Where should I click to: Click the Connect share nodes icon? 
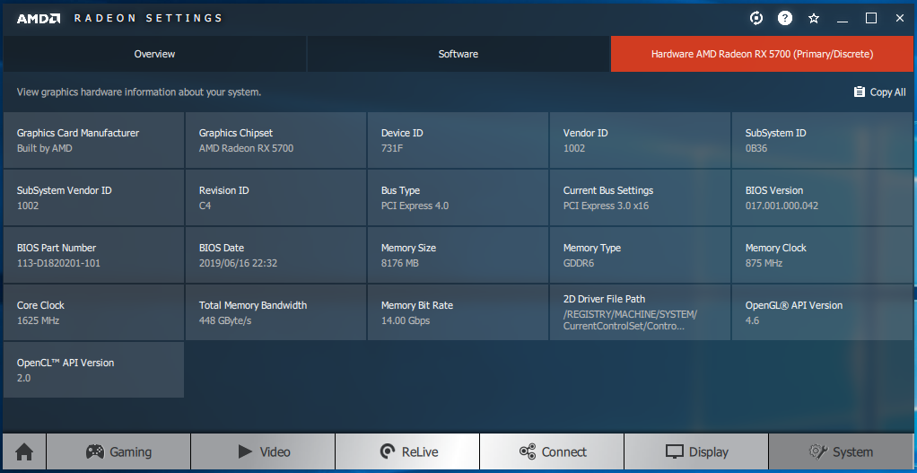pyautogui.click(x=528, y=452)
